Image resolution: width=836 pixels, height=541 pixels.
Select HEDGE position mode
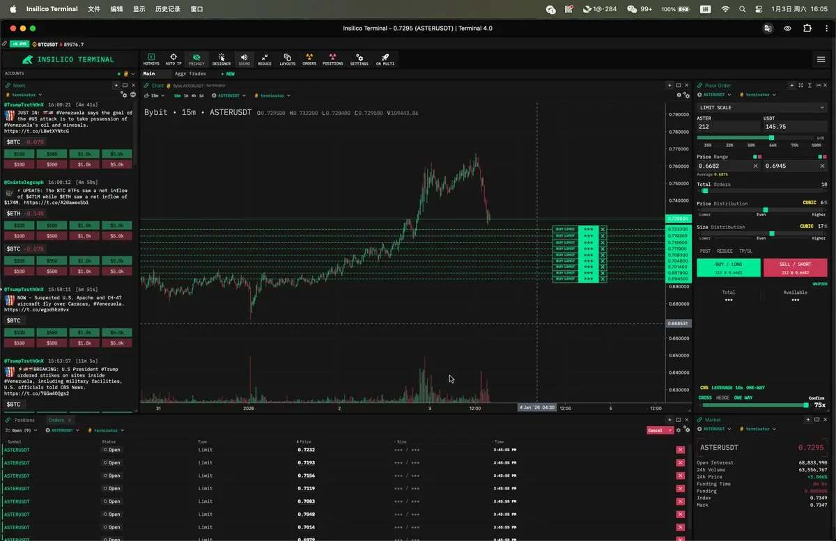(723, 398)
